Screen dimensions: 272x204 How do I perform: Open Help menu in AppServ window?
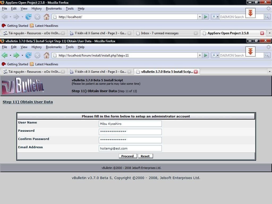point(81,8)
